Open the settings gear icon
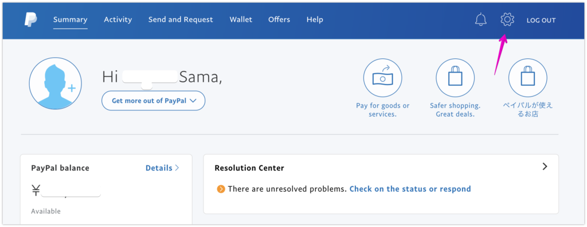This screenshot has width=587, height=227. [x=507, y=19]
